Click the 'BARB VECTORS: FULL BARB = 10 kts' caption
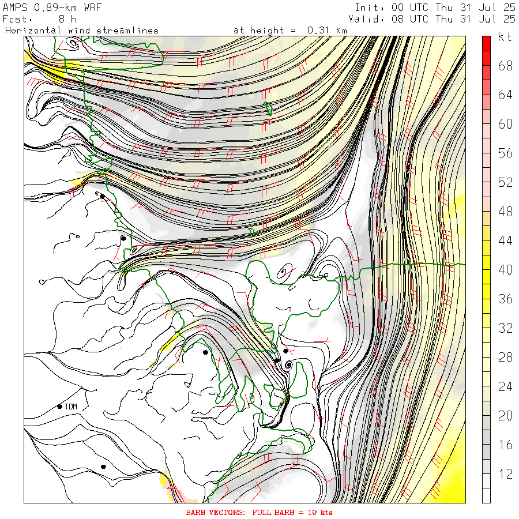The image size is (519, 519). pyautogui.click(x=259, y=513)
